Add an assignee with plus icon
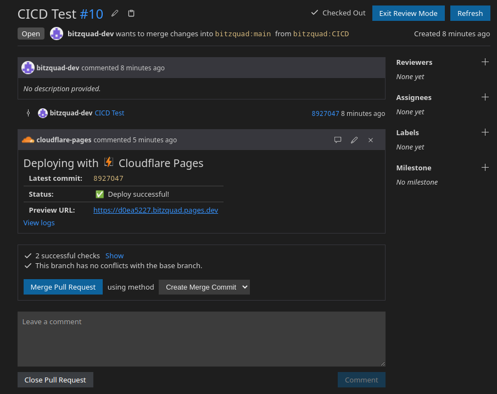Image resolution: width=497 pixels, height=394 pixels. pos(485,97)
